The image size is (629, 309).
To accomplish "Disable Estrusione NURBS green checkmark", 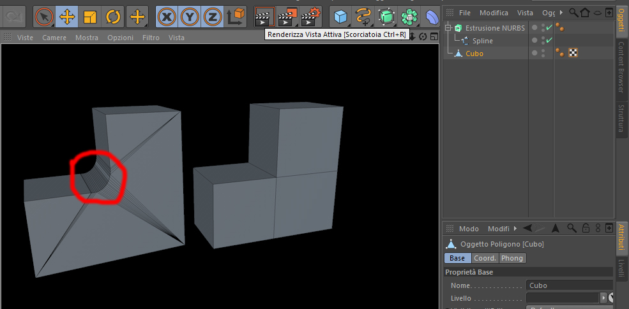I will tap(549, 27).
